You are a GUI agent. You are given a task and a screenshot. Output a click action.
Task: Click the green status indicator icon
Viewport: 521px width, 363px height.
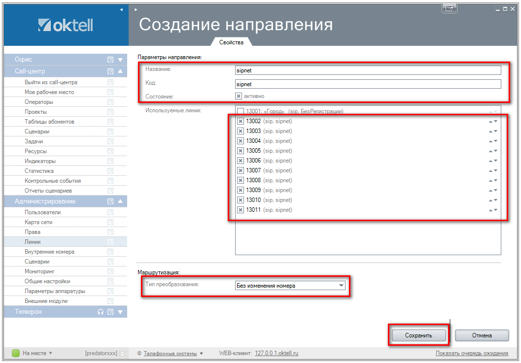[x=16, y=353]
